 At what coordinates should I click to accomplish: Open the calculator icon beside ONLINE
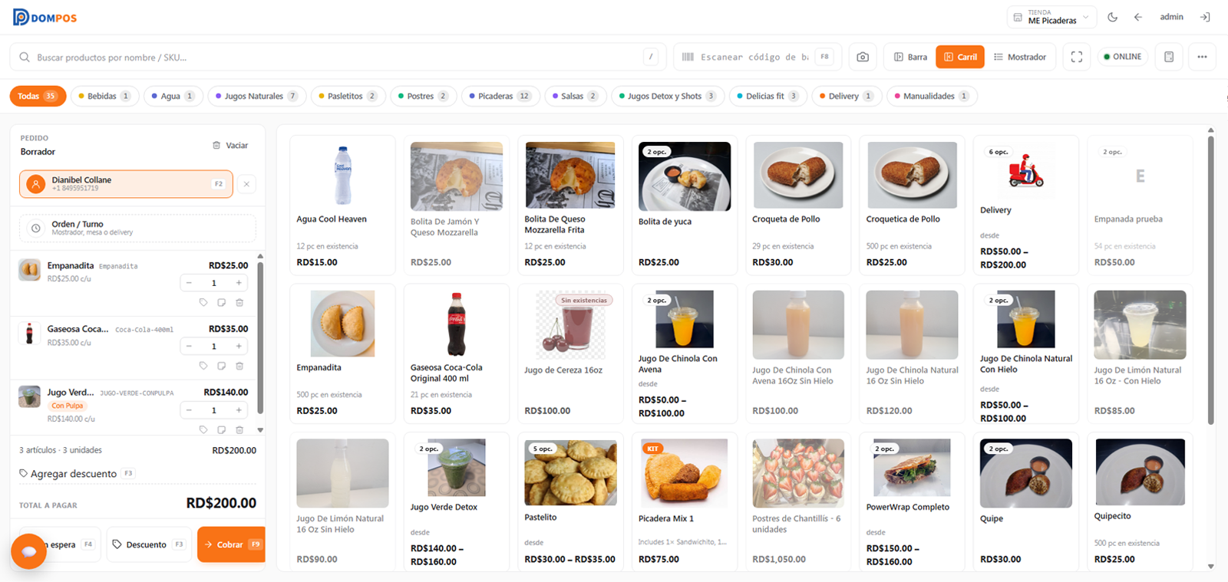pyautogui.click(x=1169, y=57)
